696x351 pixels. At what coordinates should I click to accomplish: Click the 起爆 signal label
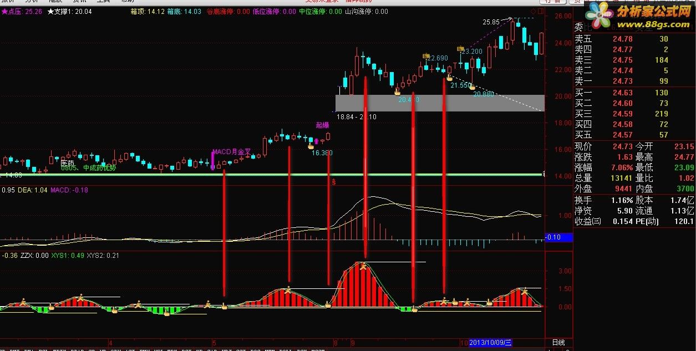[322, 125]
